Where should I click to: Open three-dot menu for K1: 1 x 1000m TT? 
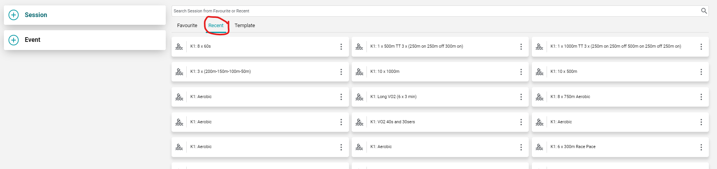coord(701,47)
